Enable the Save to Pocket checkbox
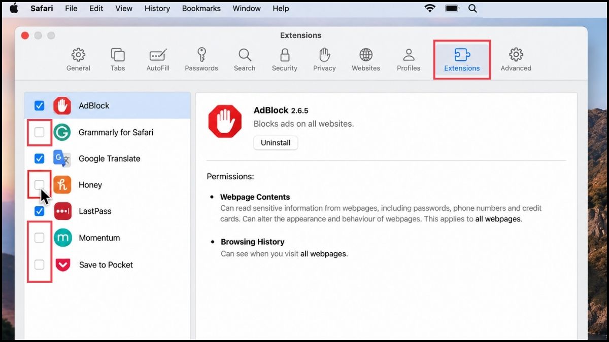The height and width of the screenshot is (342, 609). 39,264
